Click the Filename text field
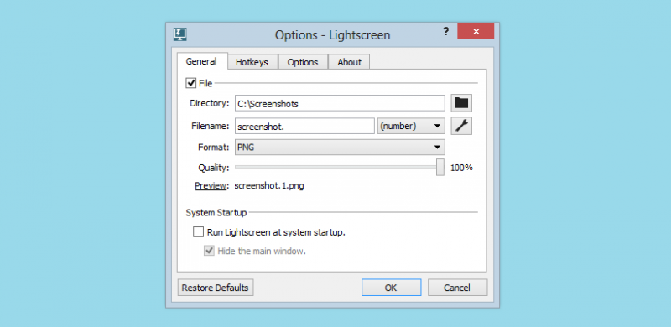 [304, 127]
